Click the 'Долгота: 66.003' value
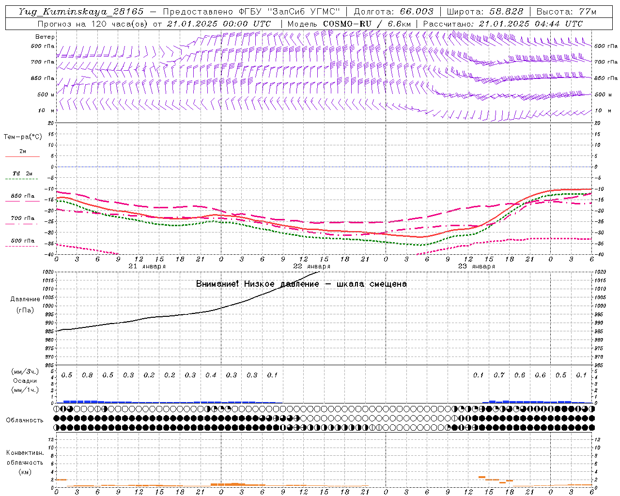The image size is (620, 496). pyautogui.click(x=393, y=12)
